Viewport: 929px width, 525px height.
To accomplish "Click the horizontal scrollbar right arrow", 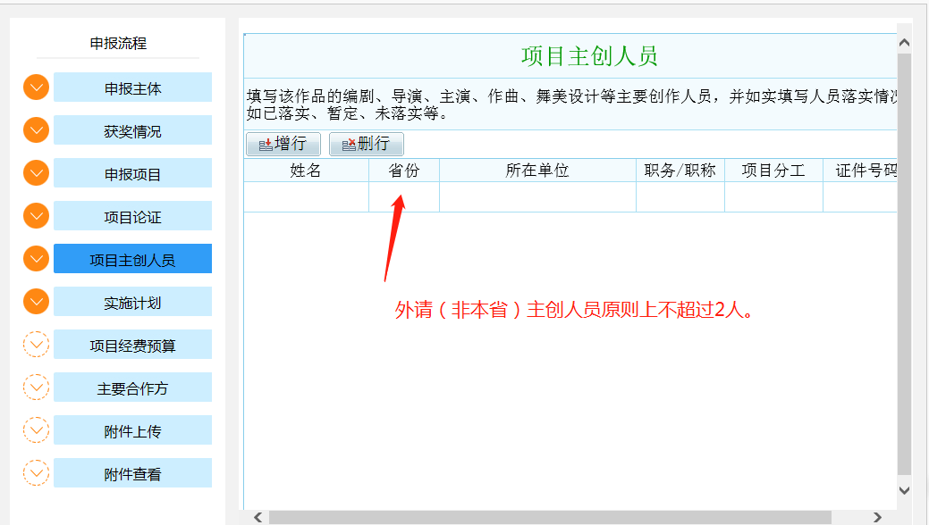I will (878, 517).
